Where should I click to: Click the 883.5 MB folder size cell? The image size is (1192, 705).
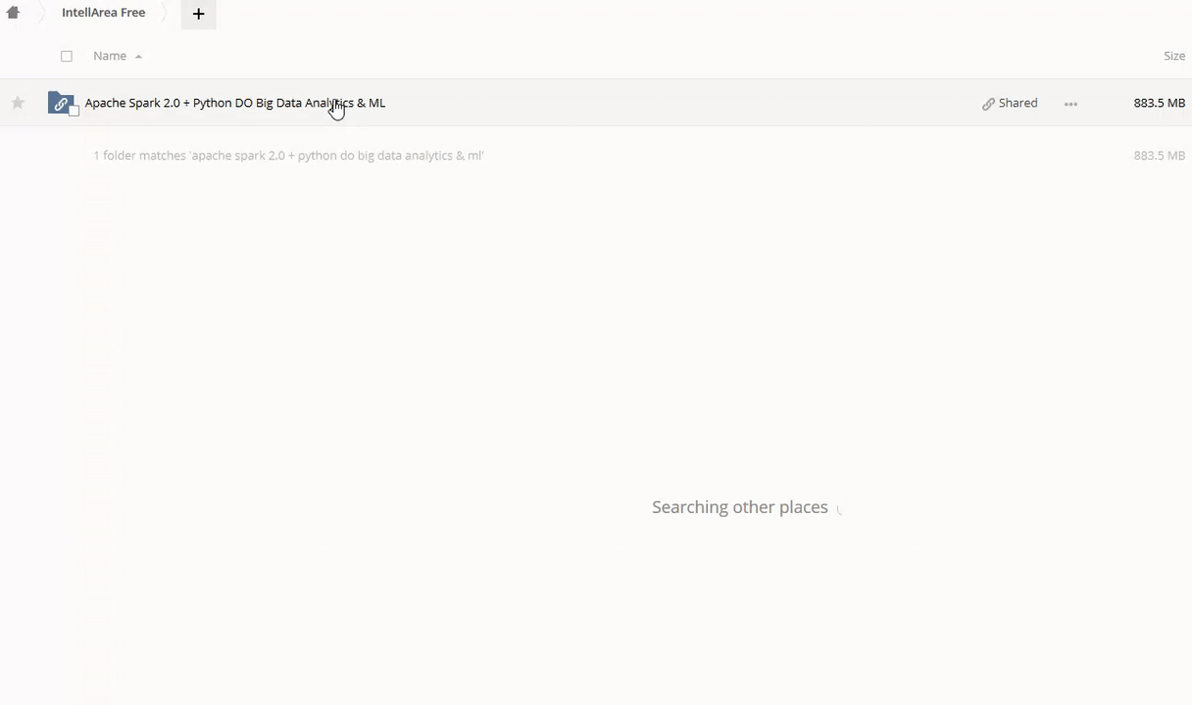coord(1159,103)
